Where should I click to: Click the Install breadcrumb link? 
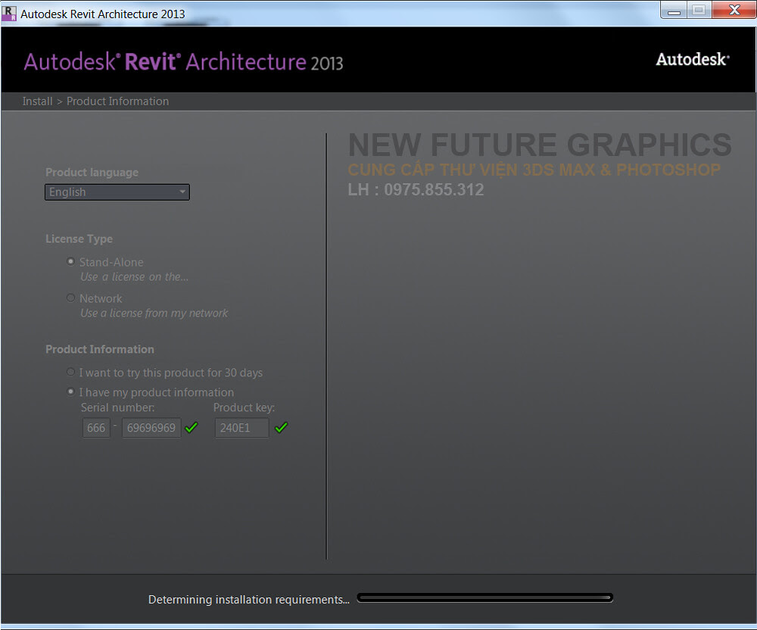point(37,101)
